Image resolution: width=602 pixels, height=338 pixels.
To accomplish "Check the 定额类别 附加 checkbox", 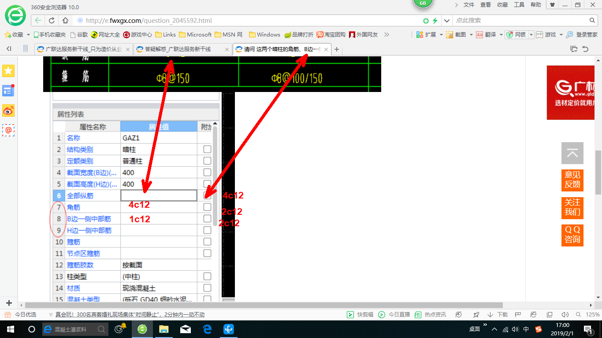I will click(x=207, y=161).
